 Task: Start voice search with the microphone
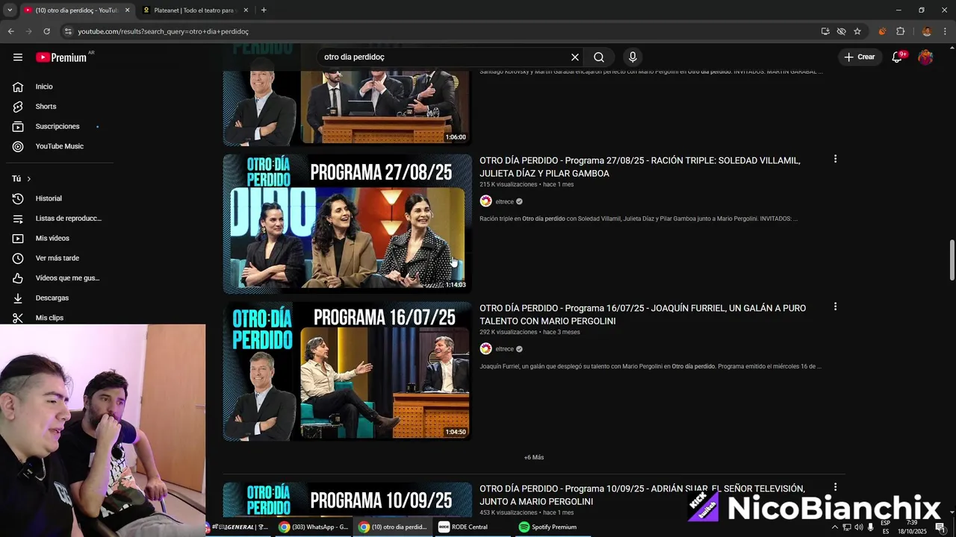633,57
